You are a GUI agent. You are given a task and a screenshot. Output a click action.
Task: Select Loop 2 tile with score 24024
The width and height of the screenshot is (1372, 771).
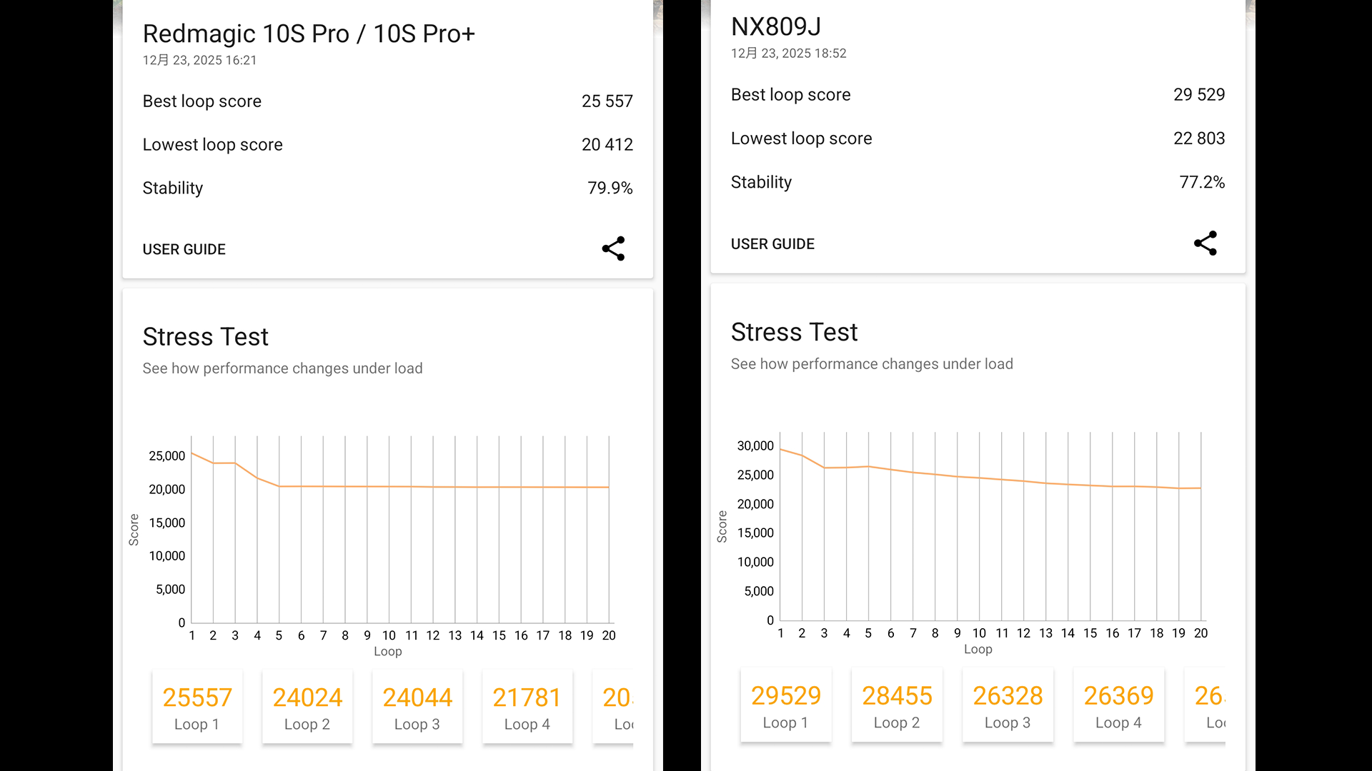(x=307, y=707)
